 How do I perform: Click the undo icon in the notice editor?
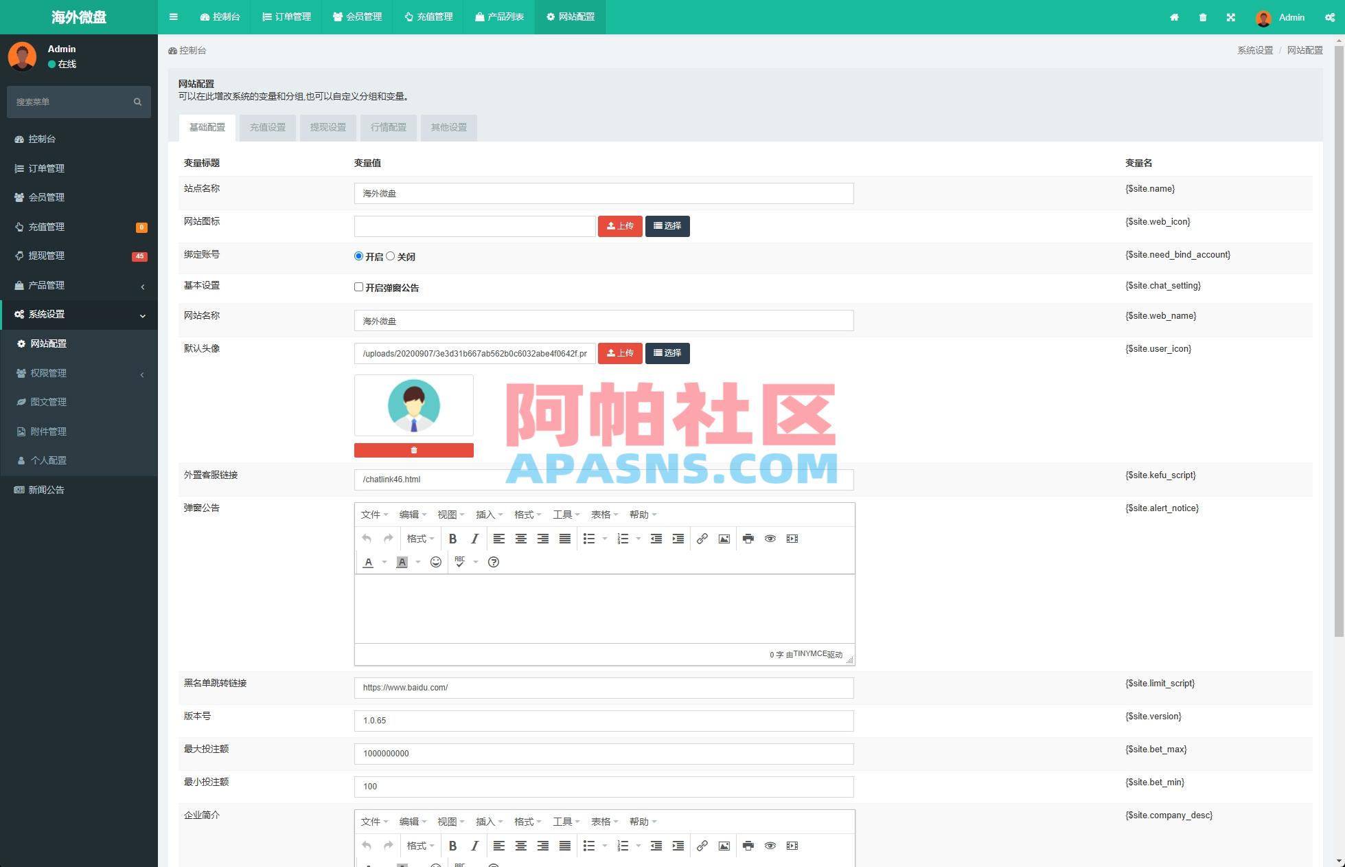(366, 539)
